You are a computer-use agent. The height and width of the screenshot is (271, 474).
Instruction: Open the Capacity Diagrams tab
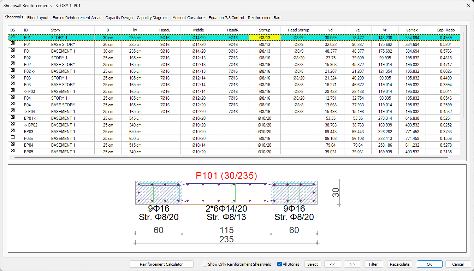(153, 18)
